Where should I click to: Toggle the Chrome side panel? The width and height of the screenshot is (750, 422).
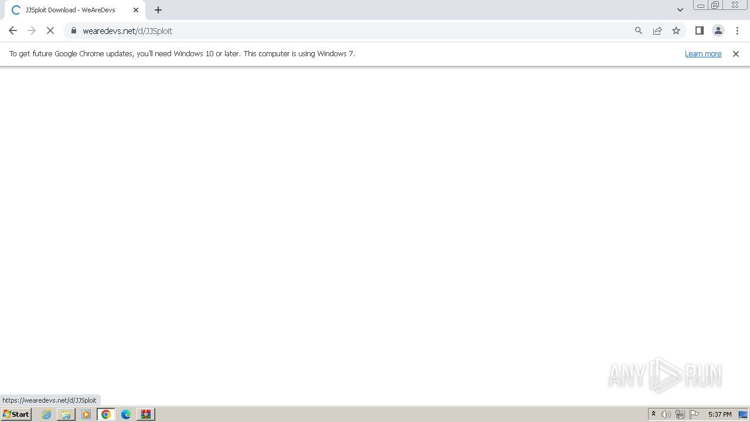(700, 30)
